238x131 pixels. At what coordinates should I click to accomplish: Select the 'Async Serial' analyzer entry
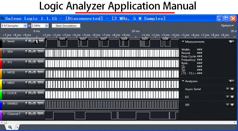point(193,89)
